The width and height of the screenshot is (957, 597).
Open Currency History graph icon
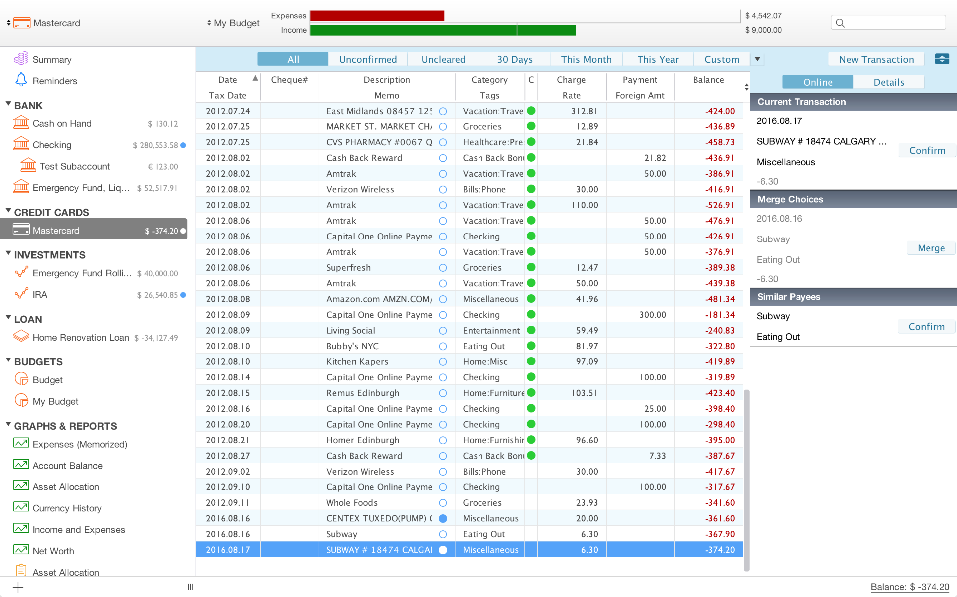point(21,507)
